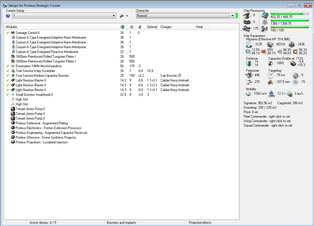The width and height of the screenshot is (314, 226).
Task: Click the CPU column header icon
Action: 122,27
